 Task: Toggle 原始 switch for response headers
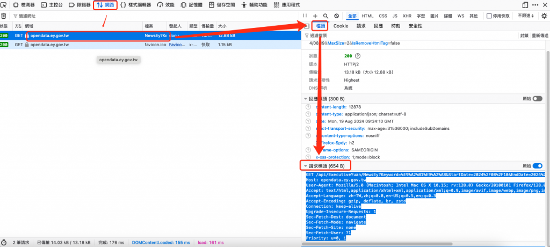pos(537,99)
